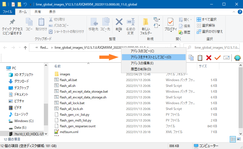
Task: Click Invert selection (選択の切り替え)
Action: (x=210, y=32)
